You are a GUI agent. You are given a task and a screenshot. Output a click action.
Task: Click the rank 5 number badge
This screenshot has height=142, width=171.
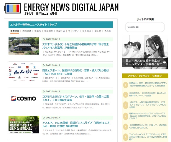(x=126, y=126)
